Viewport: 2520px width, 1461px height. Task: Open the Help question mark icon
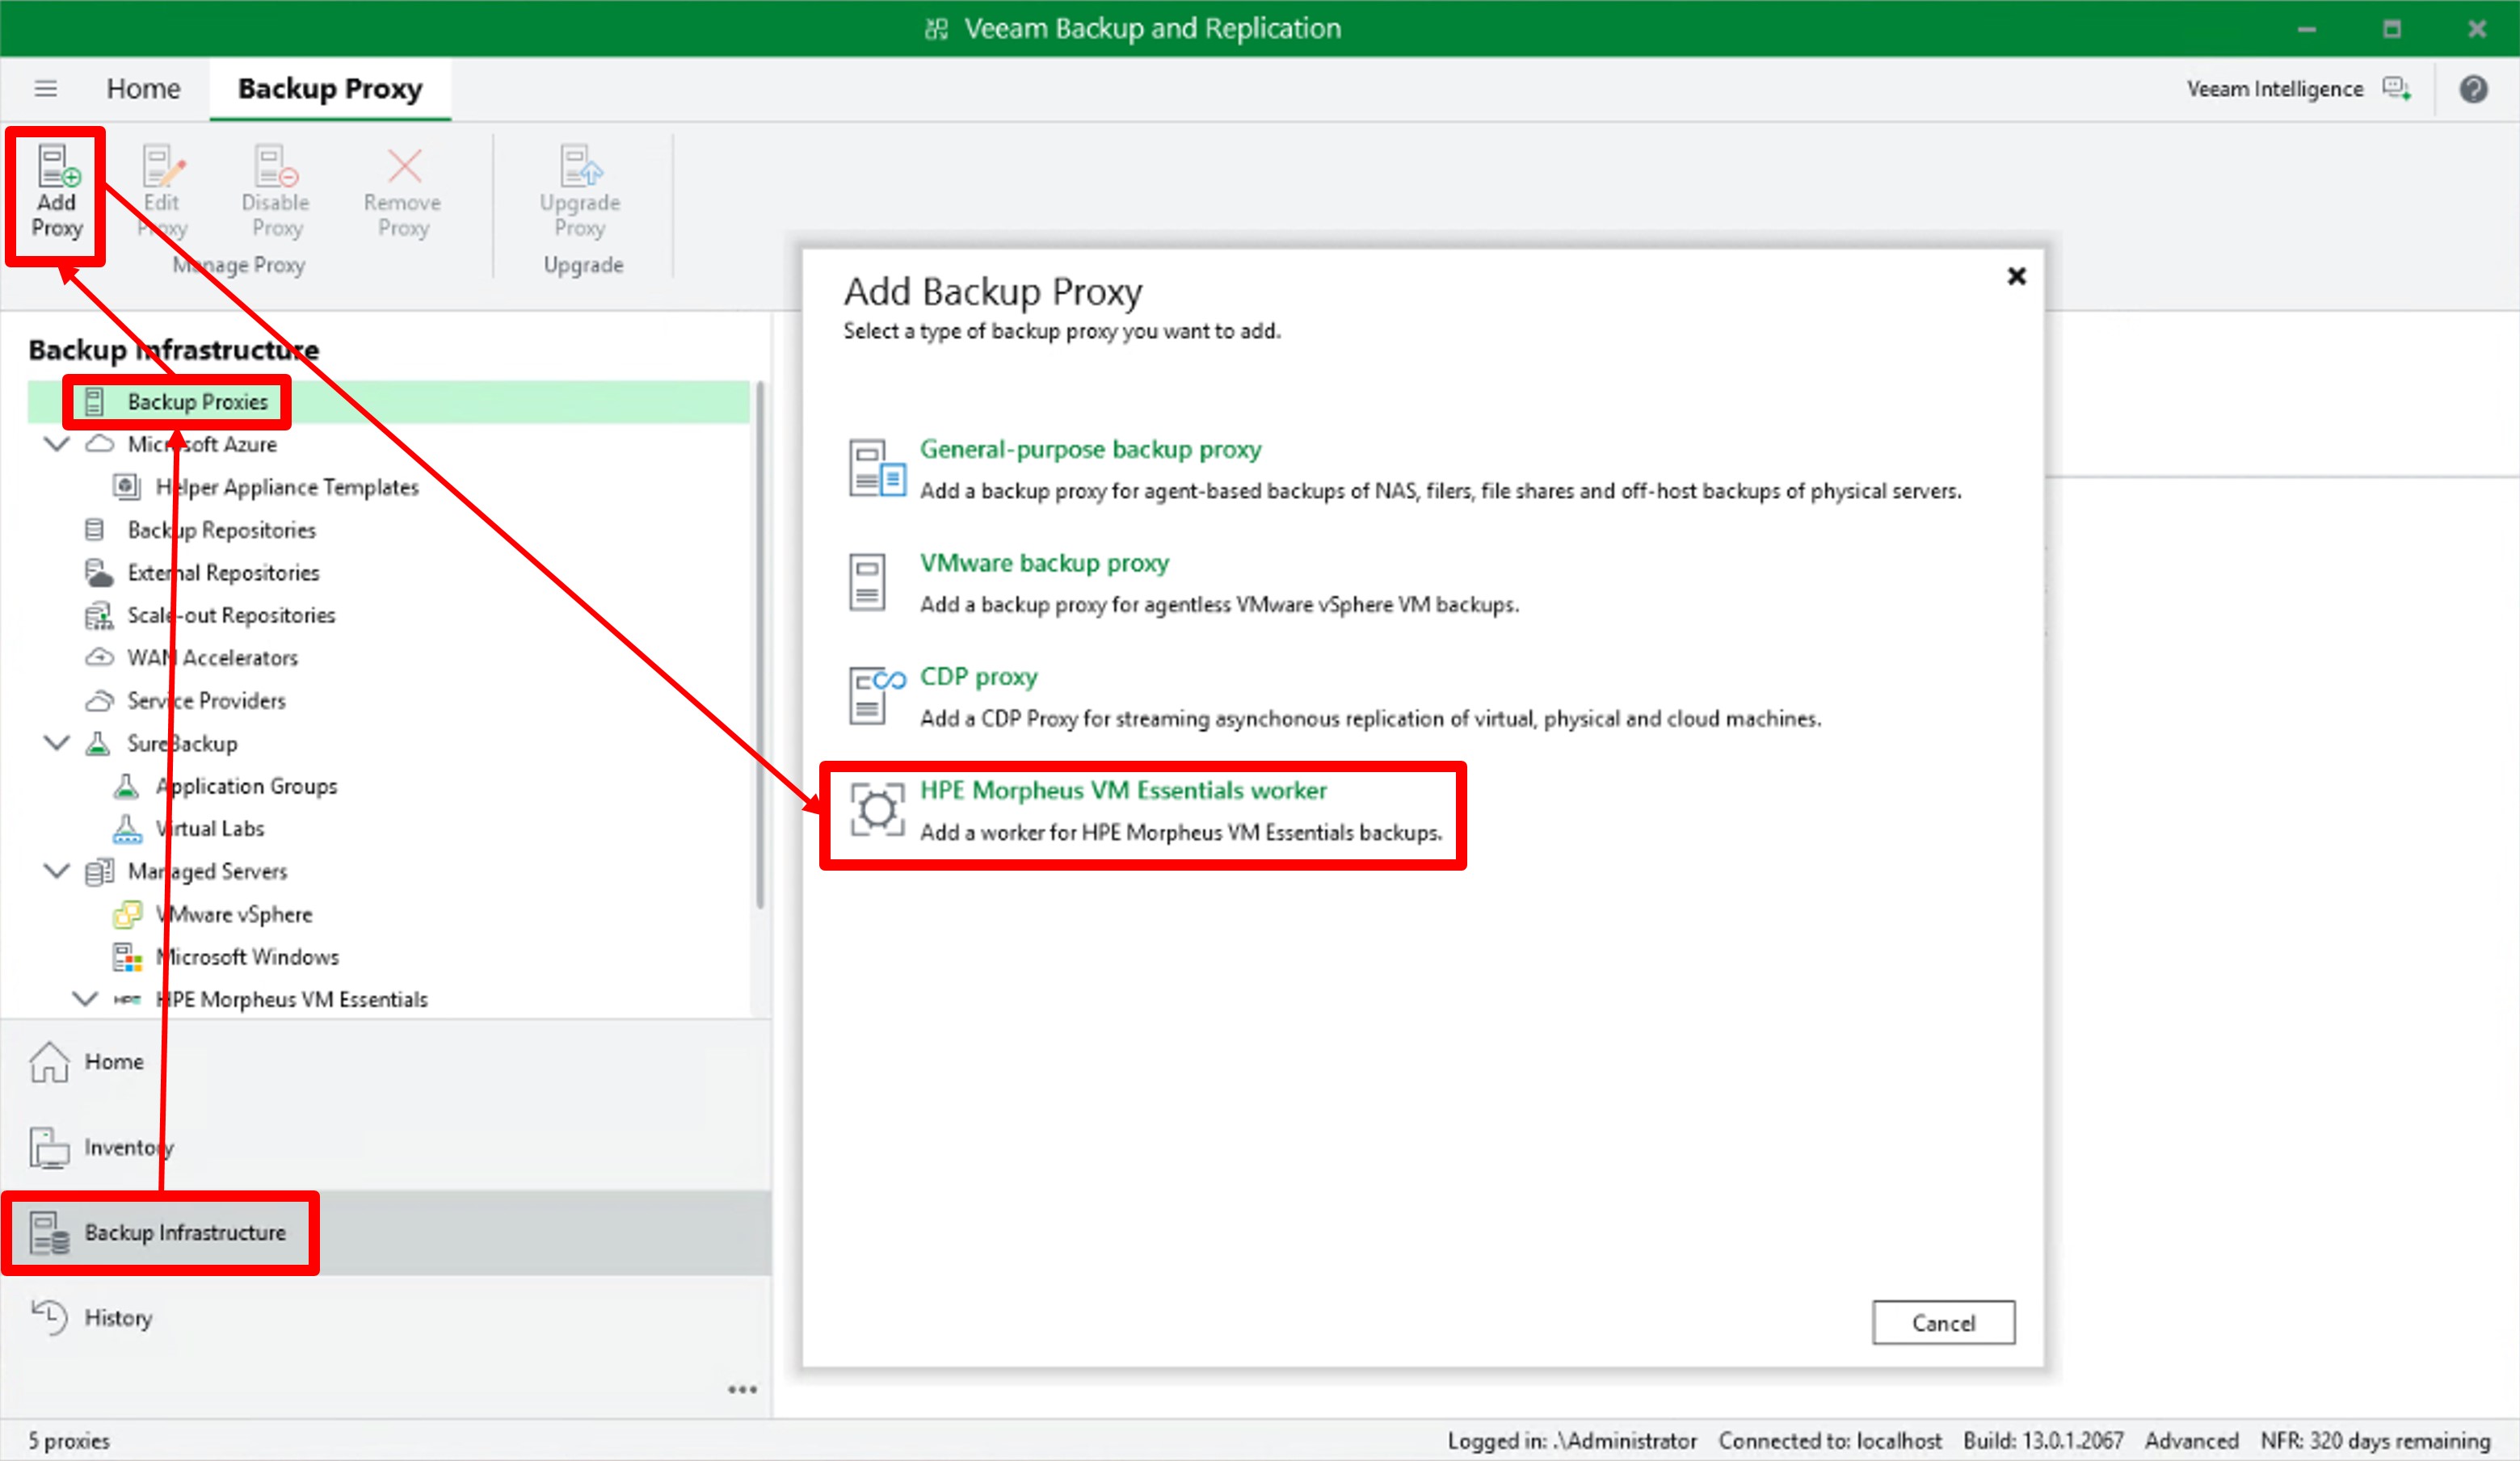2473,89
